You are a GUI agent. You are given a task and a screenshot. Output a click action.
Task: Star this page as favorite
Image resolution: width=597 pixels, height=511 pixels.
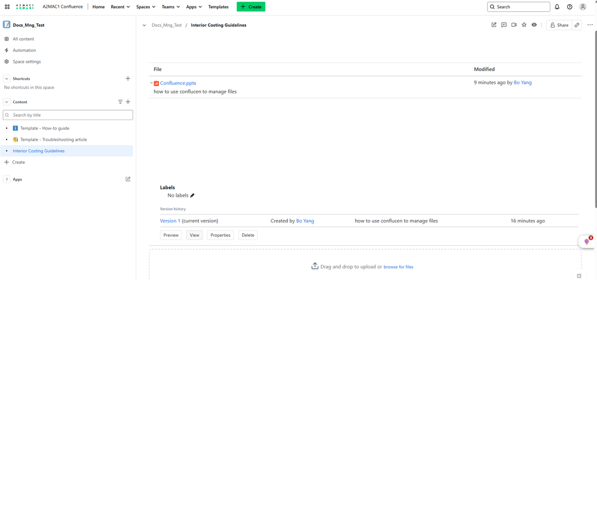click(524, 25)
